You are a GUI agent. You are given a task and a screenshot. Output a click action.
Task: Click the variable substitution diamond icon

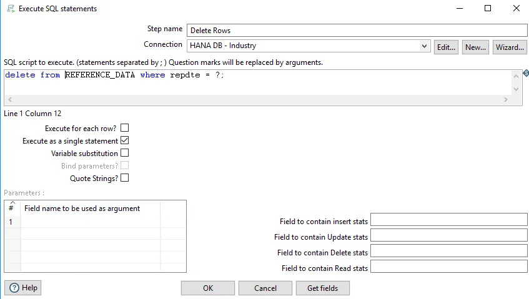[x=526, y=73]
